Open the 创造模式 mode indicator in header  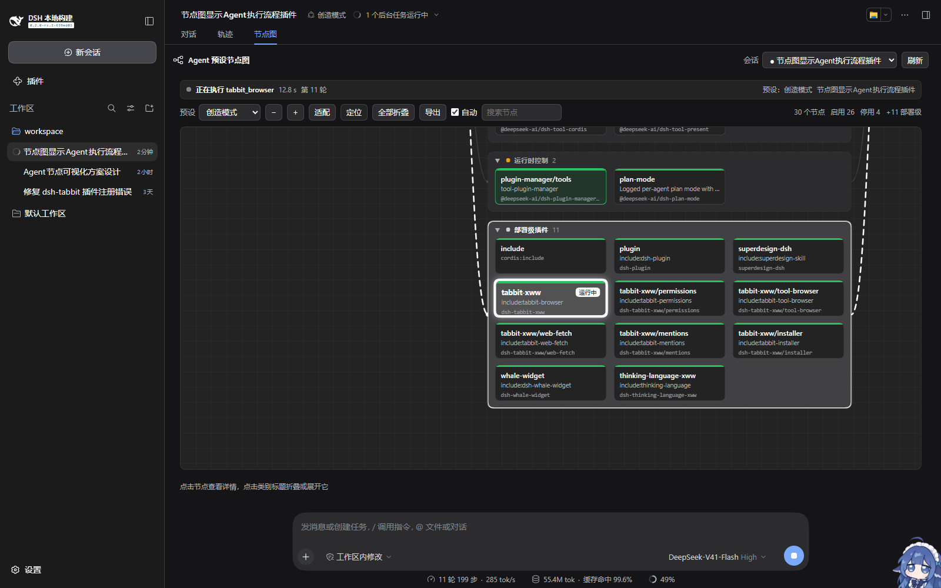point(326,15)
